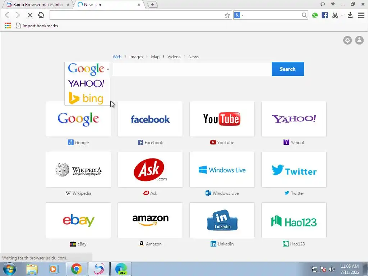Go forward with the forward arrow

(x=18, y=15)
